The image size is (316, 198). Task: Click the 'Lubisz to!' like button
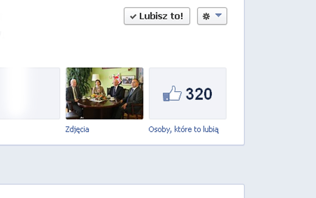[157, 16]
